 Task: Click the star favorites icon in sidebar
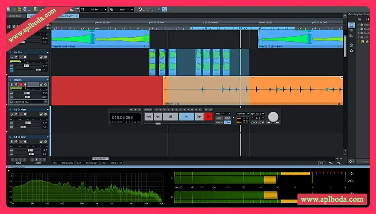pos(351,50)
